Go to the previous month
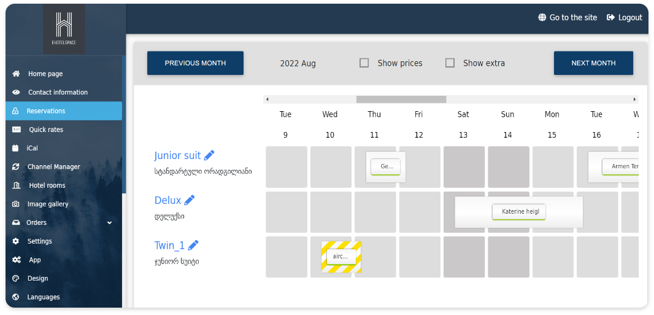Image resolution: width=654 pixels, height=315 pixels. click(x=195, y=63)
